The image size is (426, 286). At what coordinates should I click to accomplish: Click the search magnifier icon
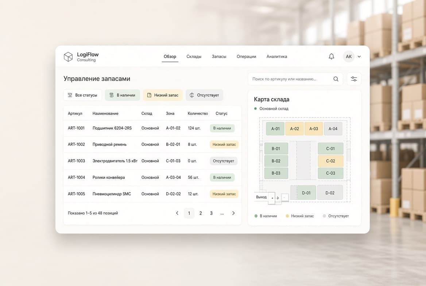pos(336,79)
